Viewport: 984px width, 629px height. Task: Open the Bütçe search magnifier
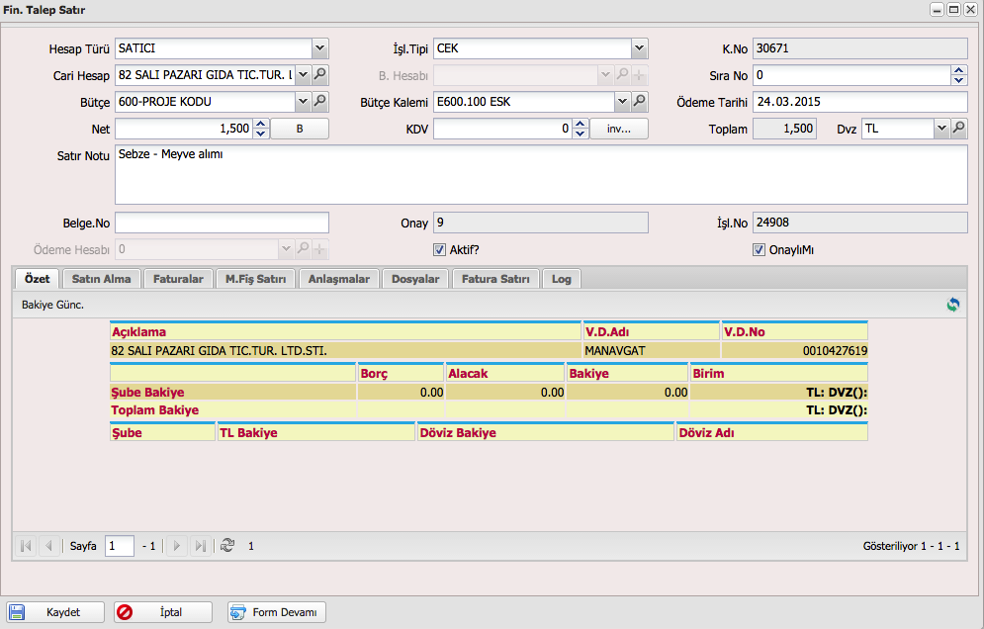[x=320, y=101]
